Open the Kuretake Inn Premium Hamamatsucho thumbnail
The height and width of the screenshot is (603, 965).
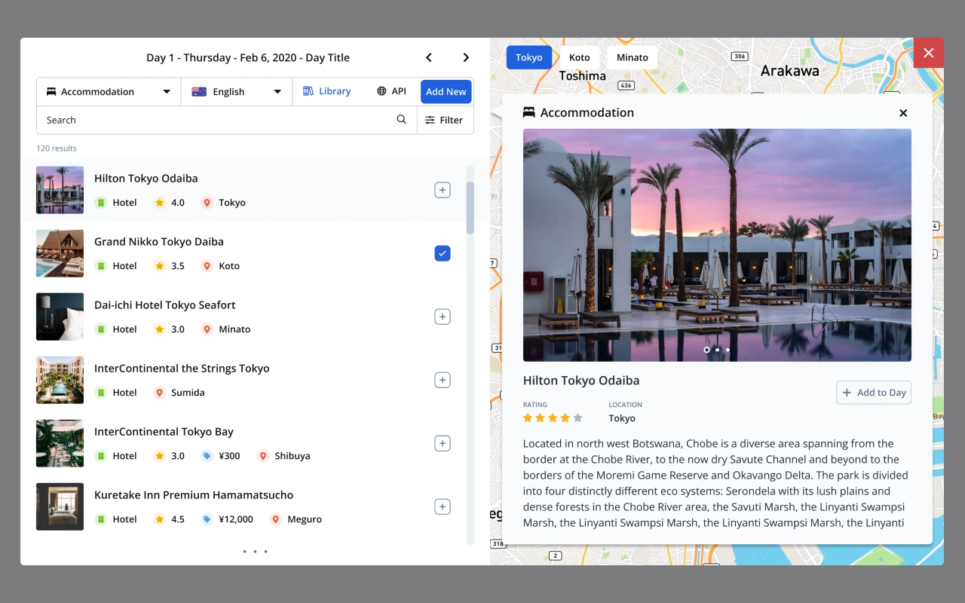(60, 507)
